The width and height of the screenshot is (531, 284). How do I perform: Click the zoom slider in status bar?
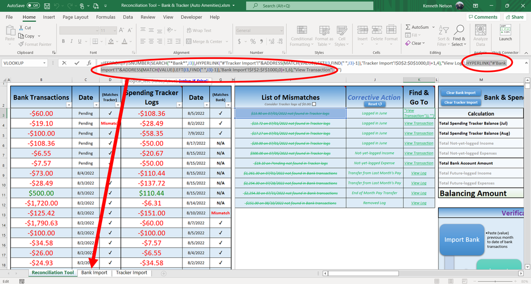tap(495, 281)
